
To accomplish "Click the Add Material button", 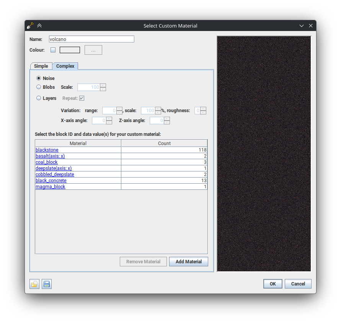I will tap(188, 262).
